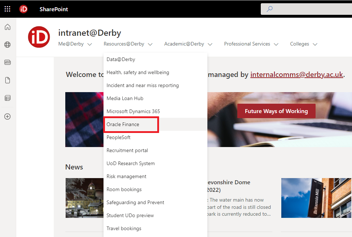Screen dimensions: 352x237
Task: Click the water main news summary text
Action: pos(239,207)
